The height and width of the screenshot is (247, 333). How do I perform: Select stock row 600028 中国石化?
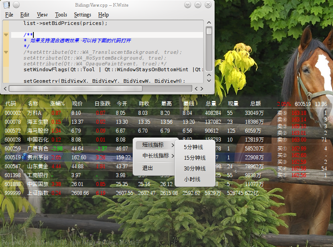[x=138, y=140]
